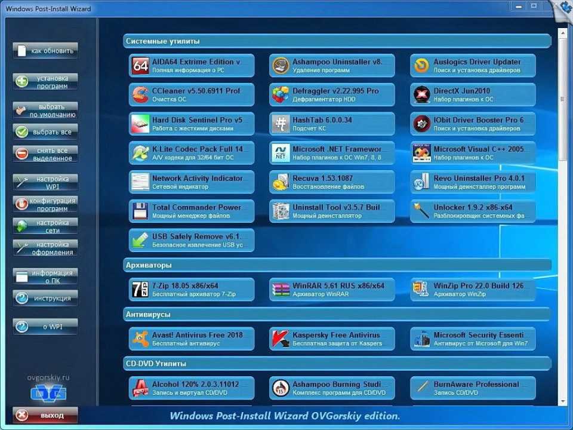Open 'настройка WPI' settings
This screenshot has width=573, height=430.
pos(45,183)
